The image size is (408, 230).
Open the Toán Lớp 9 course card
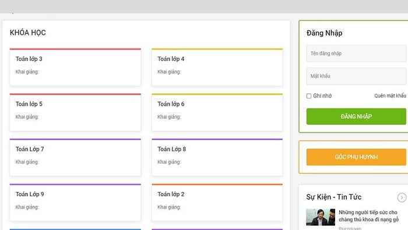point(75,203)
